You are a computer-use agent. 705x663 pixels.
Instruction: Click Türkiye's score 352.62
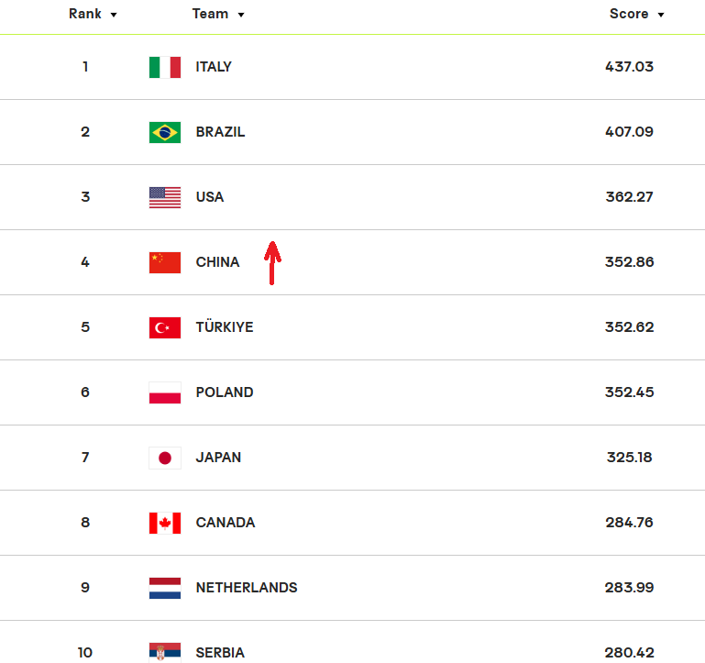tap(629, 327)
